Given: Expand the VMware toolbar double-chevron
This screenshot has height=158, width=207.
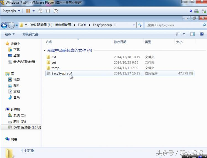Looking at the screenshot, I should (191, 11).
